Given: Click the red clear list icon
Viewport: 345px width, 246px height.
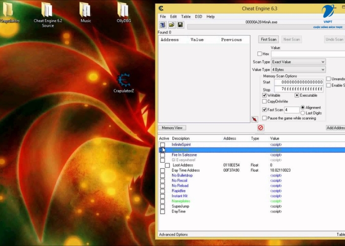Looking at the screenshot, I should coord(261,127).
